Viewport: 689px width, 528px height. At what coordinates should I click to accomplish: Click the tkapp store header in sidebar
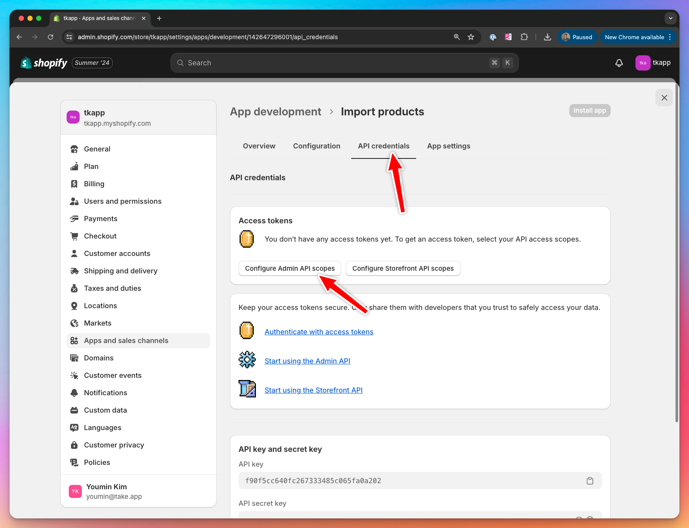tap(138, 118)
